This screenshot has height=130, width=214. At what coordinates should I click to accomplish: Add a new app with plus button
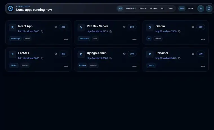(200, 8)
